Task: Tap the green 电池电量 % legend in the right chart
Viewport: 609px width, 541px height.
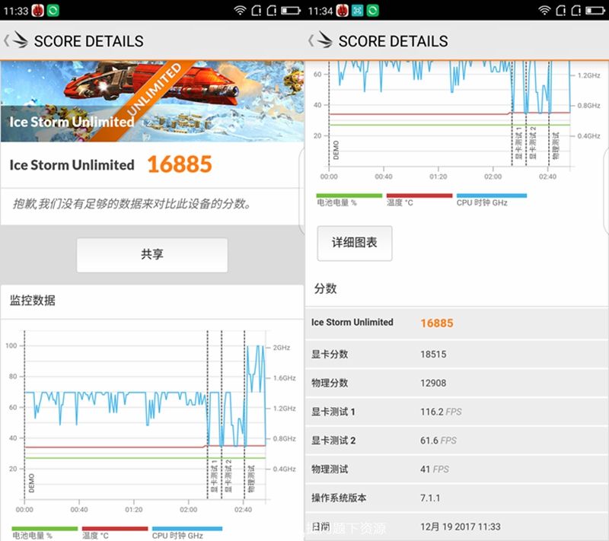Action: [x=349, y=200]
